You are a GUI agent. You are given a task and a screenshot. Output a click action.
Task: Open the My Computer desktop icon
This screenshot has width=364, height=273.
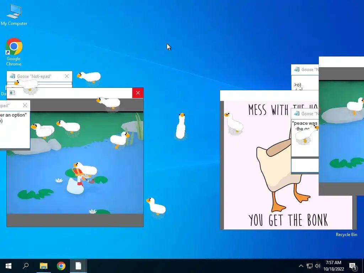[14, 15]
